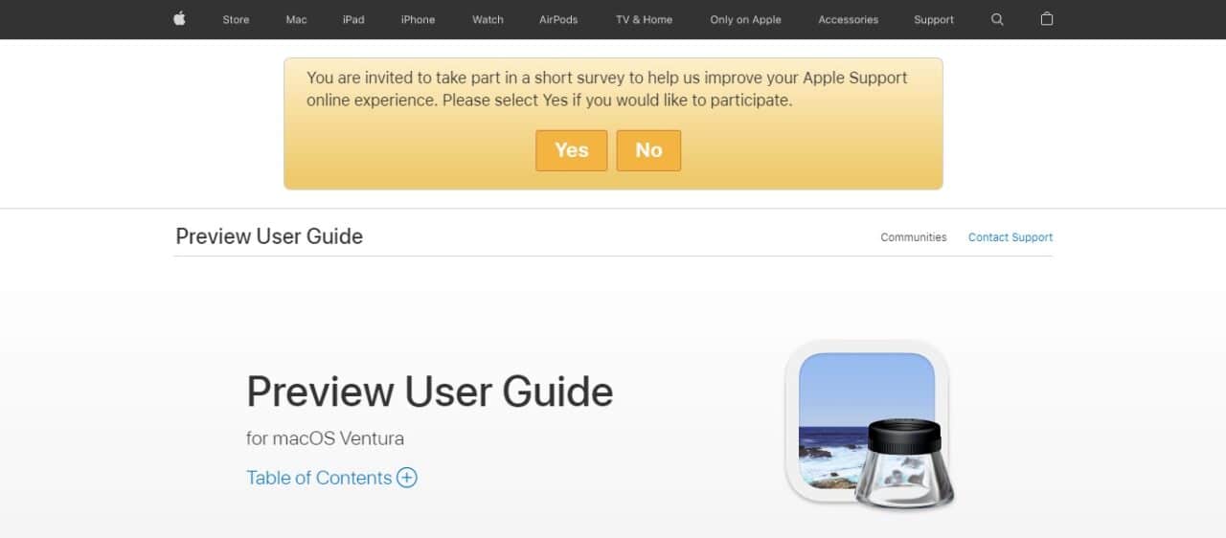Open the AirPods menu
Image resolution: width=1226 pixels, height=538 pixels.
[558, 20]
